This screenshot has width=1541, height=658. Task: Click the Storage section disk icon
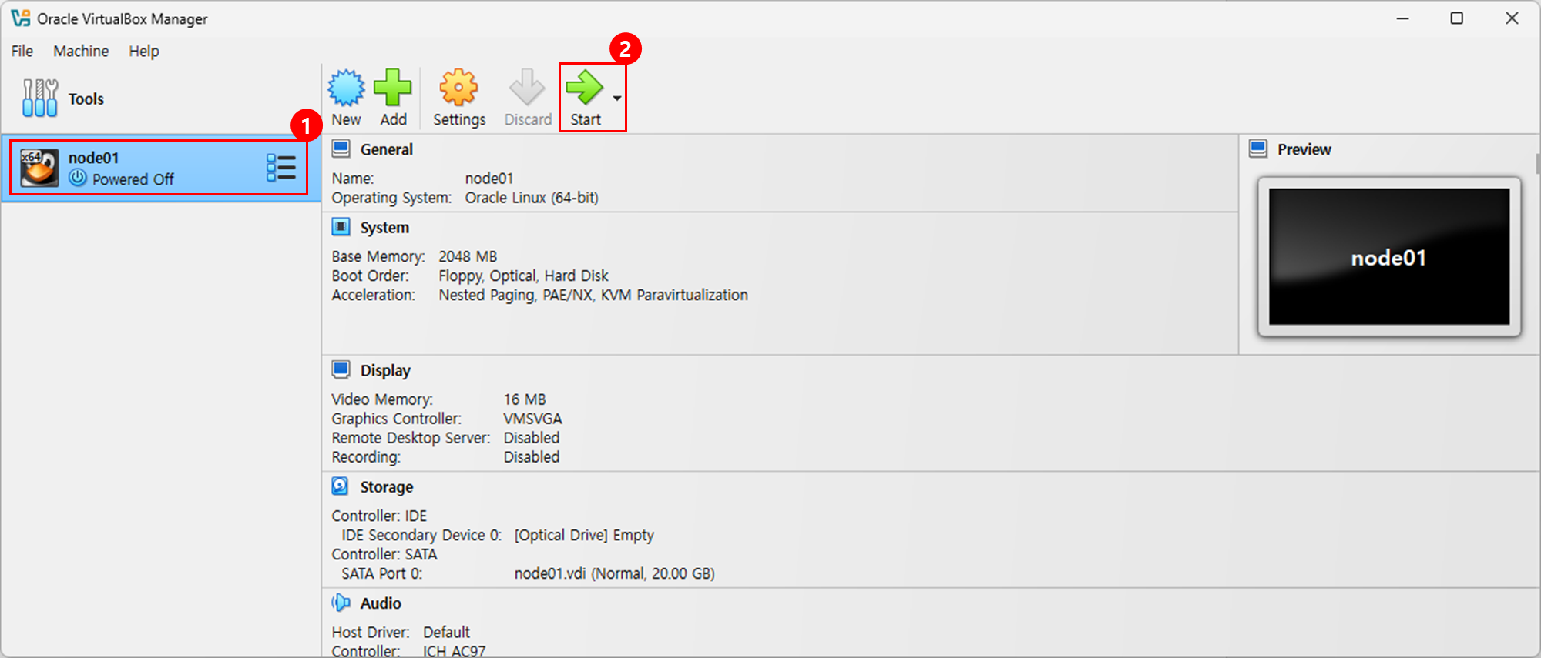(340, 486)
